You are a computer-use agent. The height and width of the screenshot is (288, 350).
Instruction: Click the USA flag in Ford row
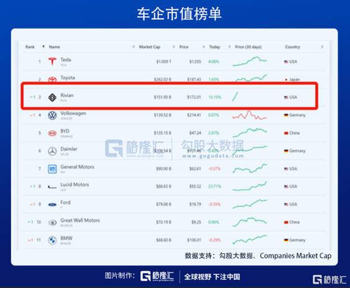[x=286, y=204]
